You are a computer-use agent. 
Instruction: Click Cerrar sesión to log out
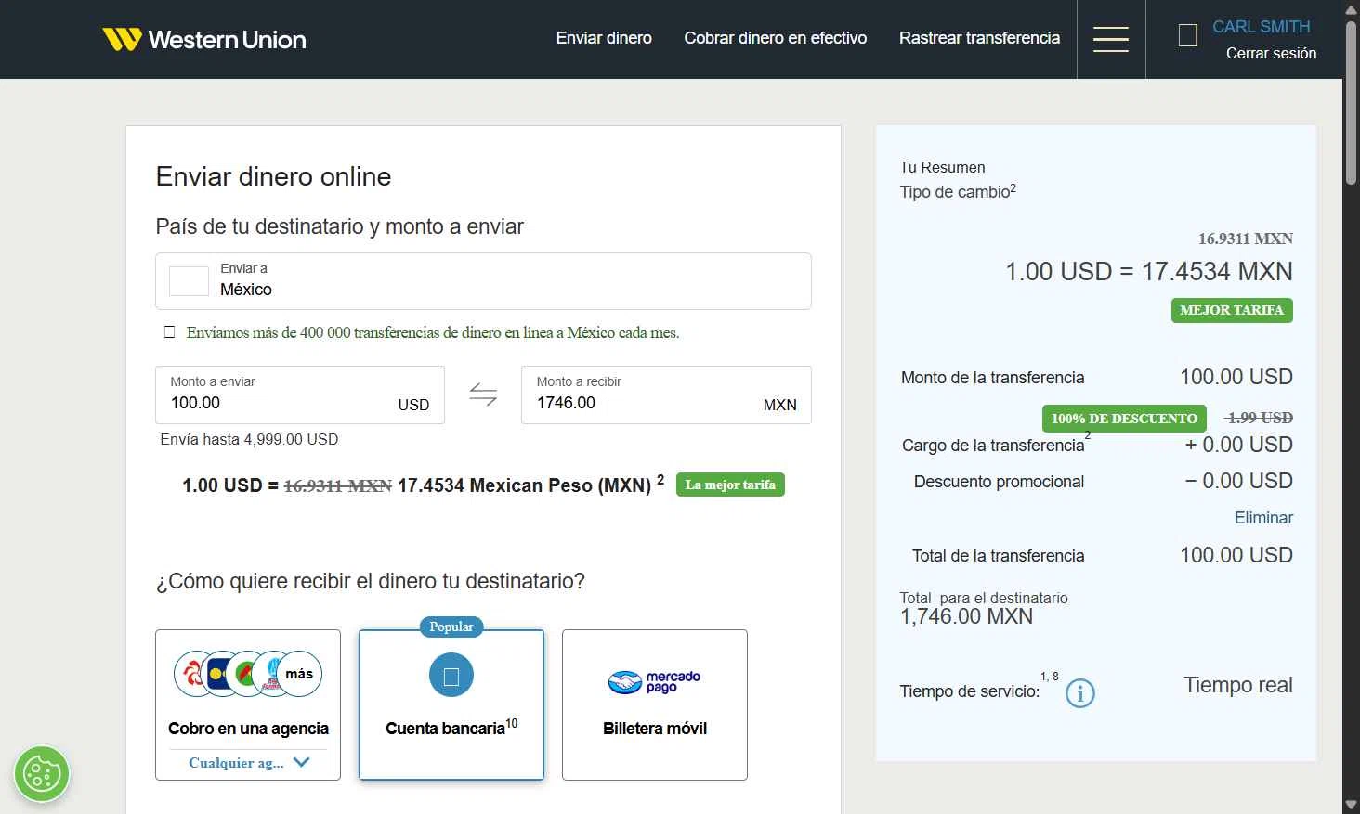(x=1271, y=54)
